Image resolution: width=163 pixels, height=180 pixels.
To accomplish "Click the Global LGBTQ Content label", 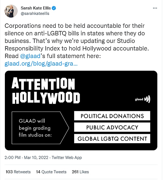I will coord(112,139).
